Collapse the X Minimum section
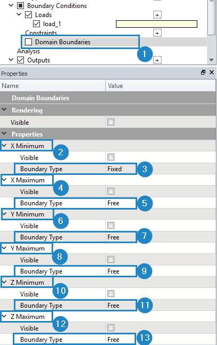The image size is (217, 345). pos(4,146)
